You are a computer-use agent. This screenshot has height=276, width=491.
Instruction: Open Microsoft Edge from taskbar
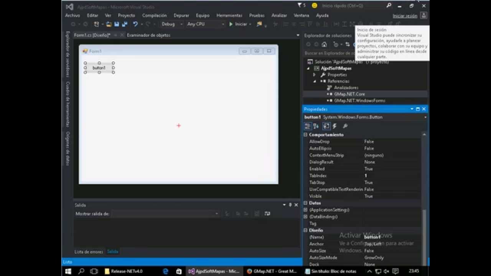click(166, 271)
